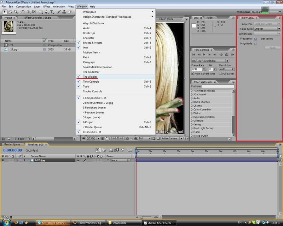Click the Info panel white color swatch
Viewport: 283px width, 226px height.
click(194, 25)
